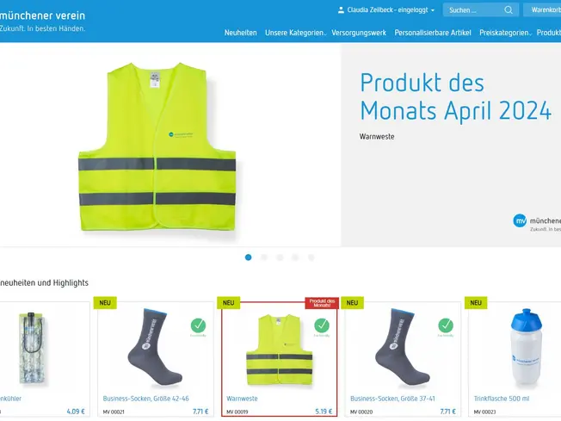Go to münchener verein logo home
This screenshot has width=561, height=421.
point(42,22)
